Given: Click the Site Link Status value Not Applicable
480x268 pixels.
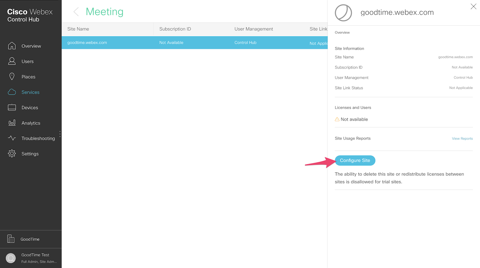Looking at the screenshot, I should [x=461, y=88].
